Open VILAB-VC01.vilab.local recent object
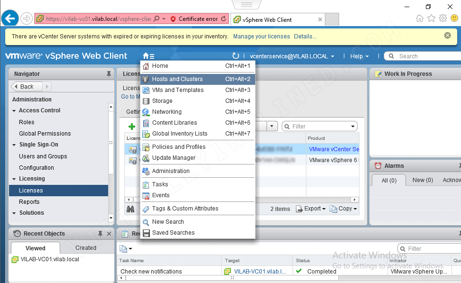Viewport: 461px width, 283px height. pos(46,259)
